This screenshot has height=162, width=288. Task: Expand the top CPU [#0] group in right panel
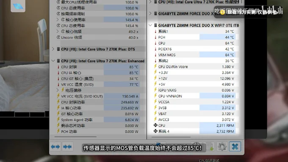click(x=150, y=2)
